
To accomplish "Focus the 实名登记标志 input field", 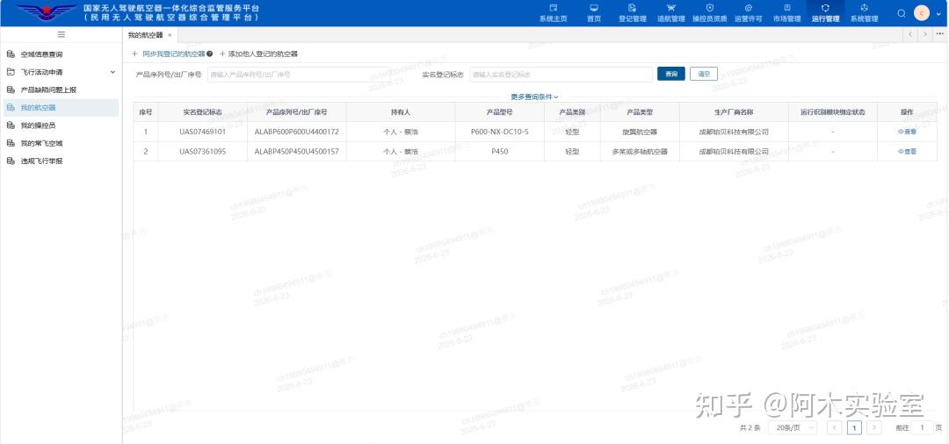I will (561, 75).
